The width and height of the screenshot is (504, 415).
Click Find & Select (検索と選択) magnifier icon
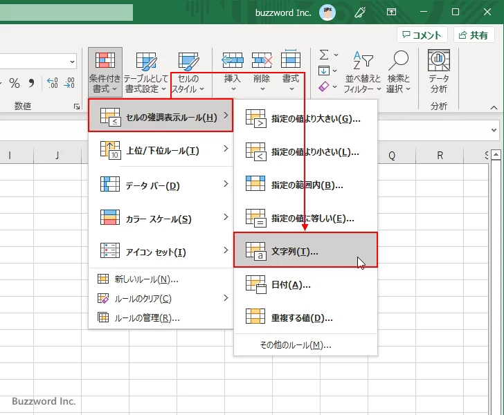tap(399, 62)
